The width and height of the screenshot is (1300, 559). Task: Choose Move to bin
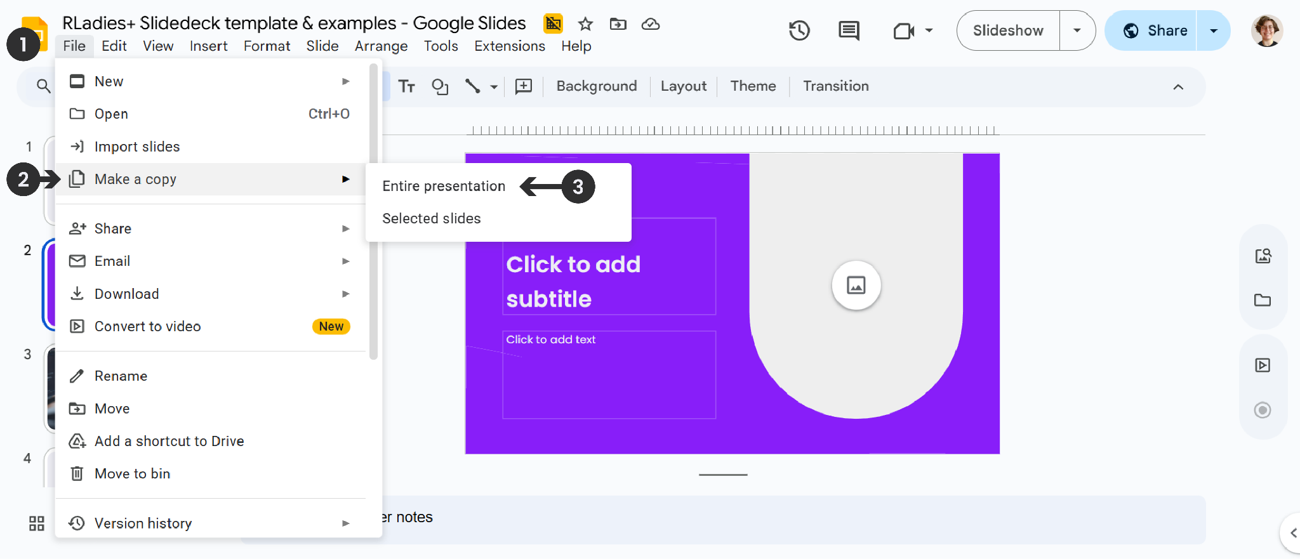pos(211,473)
